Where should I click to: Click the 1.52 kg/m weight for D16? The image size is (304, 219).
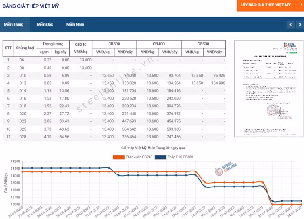(x=47, y=98)
